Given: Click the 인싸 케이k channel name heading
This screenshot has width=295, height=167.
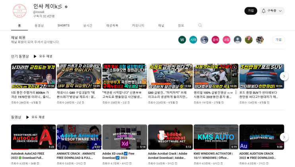Looking at the screenshot, I should point(48,6).
